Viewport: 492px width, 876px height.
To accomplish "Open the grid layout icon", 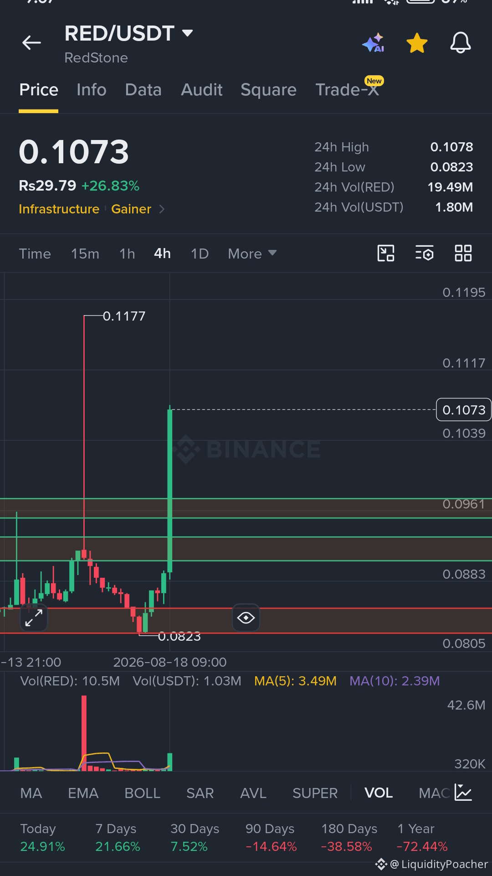I will coord(463,253).
